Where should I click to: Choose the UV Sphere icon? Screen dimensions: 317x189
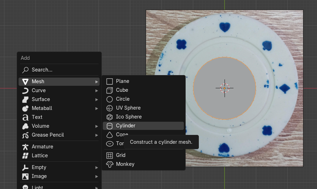click(x=110, y=108)
